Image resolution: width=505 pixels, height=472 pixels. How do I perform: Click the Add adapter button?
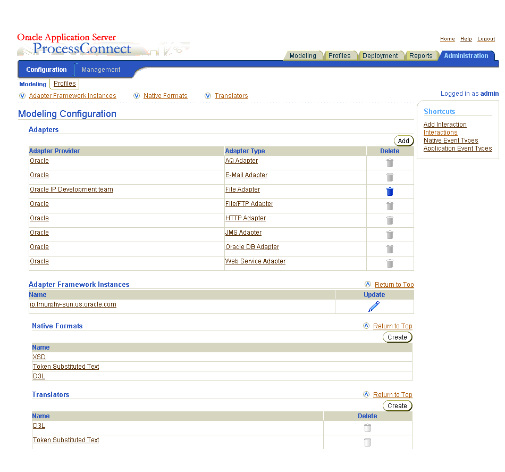pos(403,140)
